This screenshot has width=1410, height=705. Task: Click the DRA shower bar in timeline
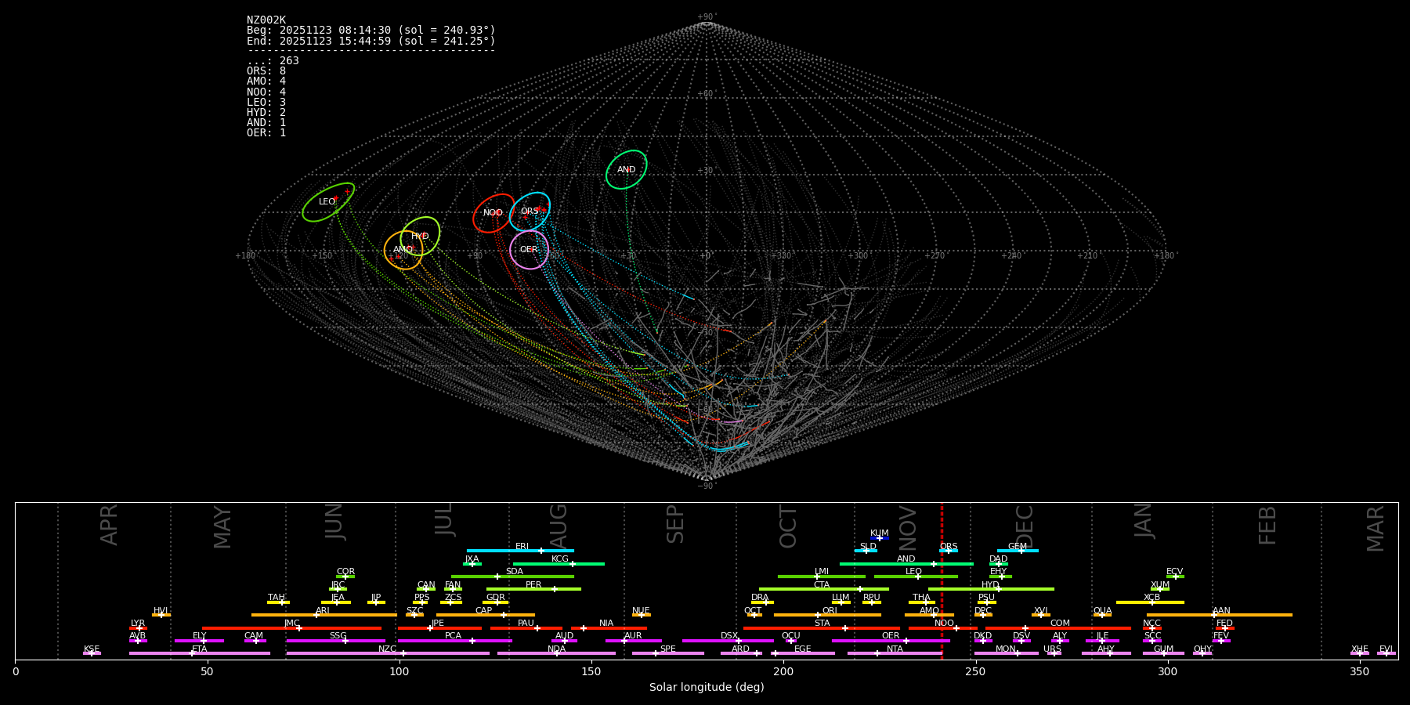(762, 602)
